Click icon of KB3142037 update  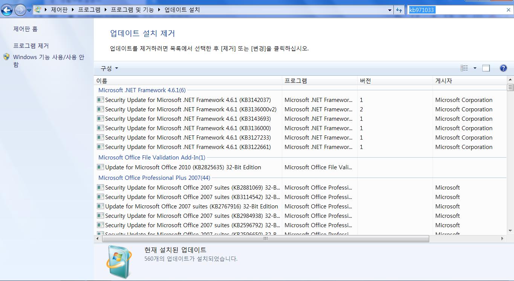(100, 100)
